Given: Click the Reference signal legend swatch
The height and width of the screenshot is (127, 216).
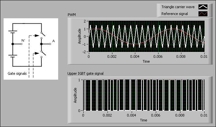Looking at the screenshot, I should pyautogui.click(x=203, y=14).
